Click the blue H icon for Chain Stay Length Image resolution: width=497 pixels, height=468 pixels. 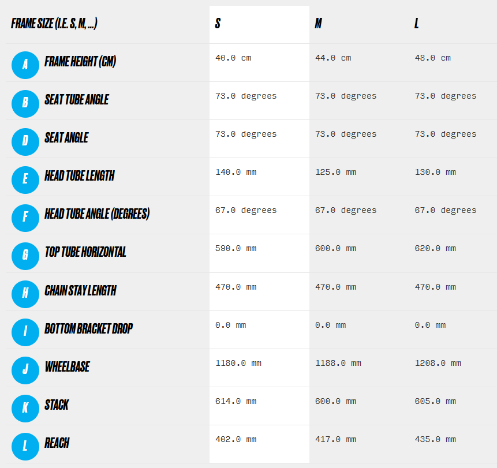pyautogui.click(x=25, y=293)
